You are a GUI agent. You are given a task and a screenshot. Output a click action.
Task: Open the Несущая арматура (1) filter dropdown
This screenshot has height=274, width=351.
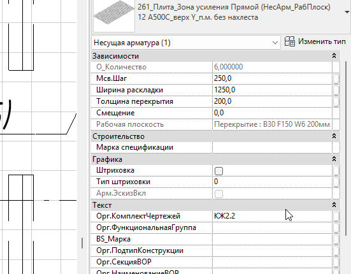pos(186,43)
